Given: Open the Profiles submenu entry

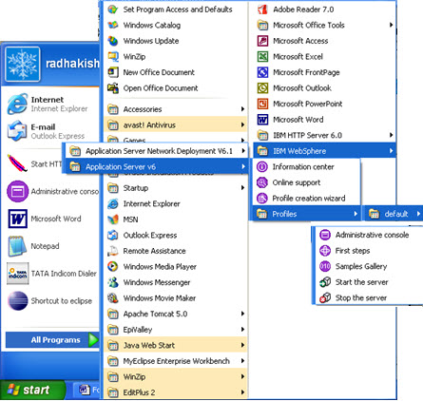Looking at the screenshot, I should (x=307, y=214).
